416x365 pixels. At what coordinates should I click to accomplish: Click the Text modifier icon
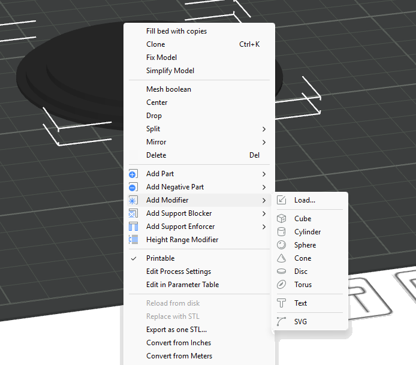(x=282, y=303)
